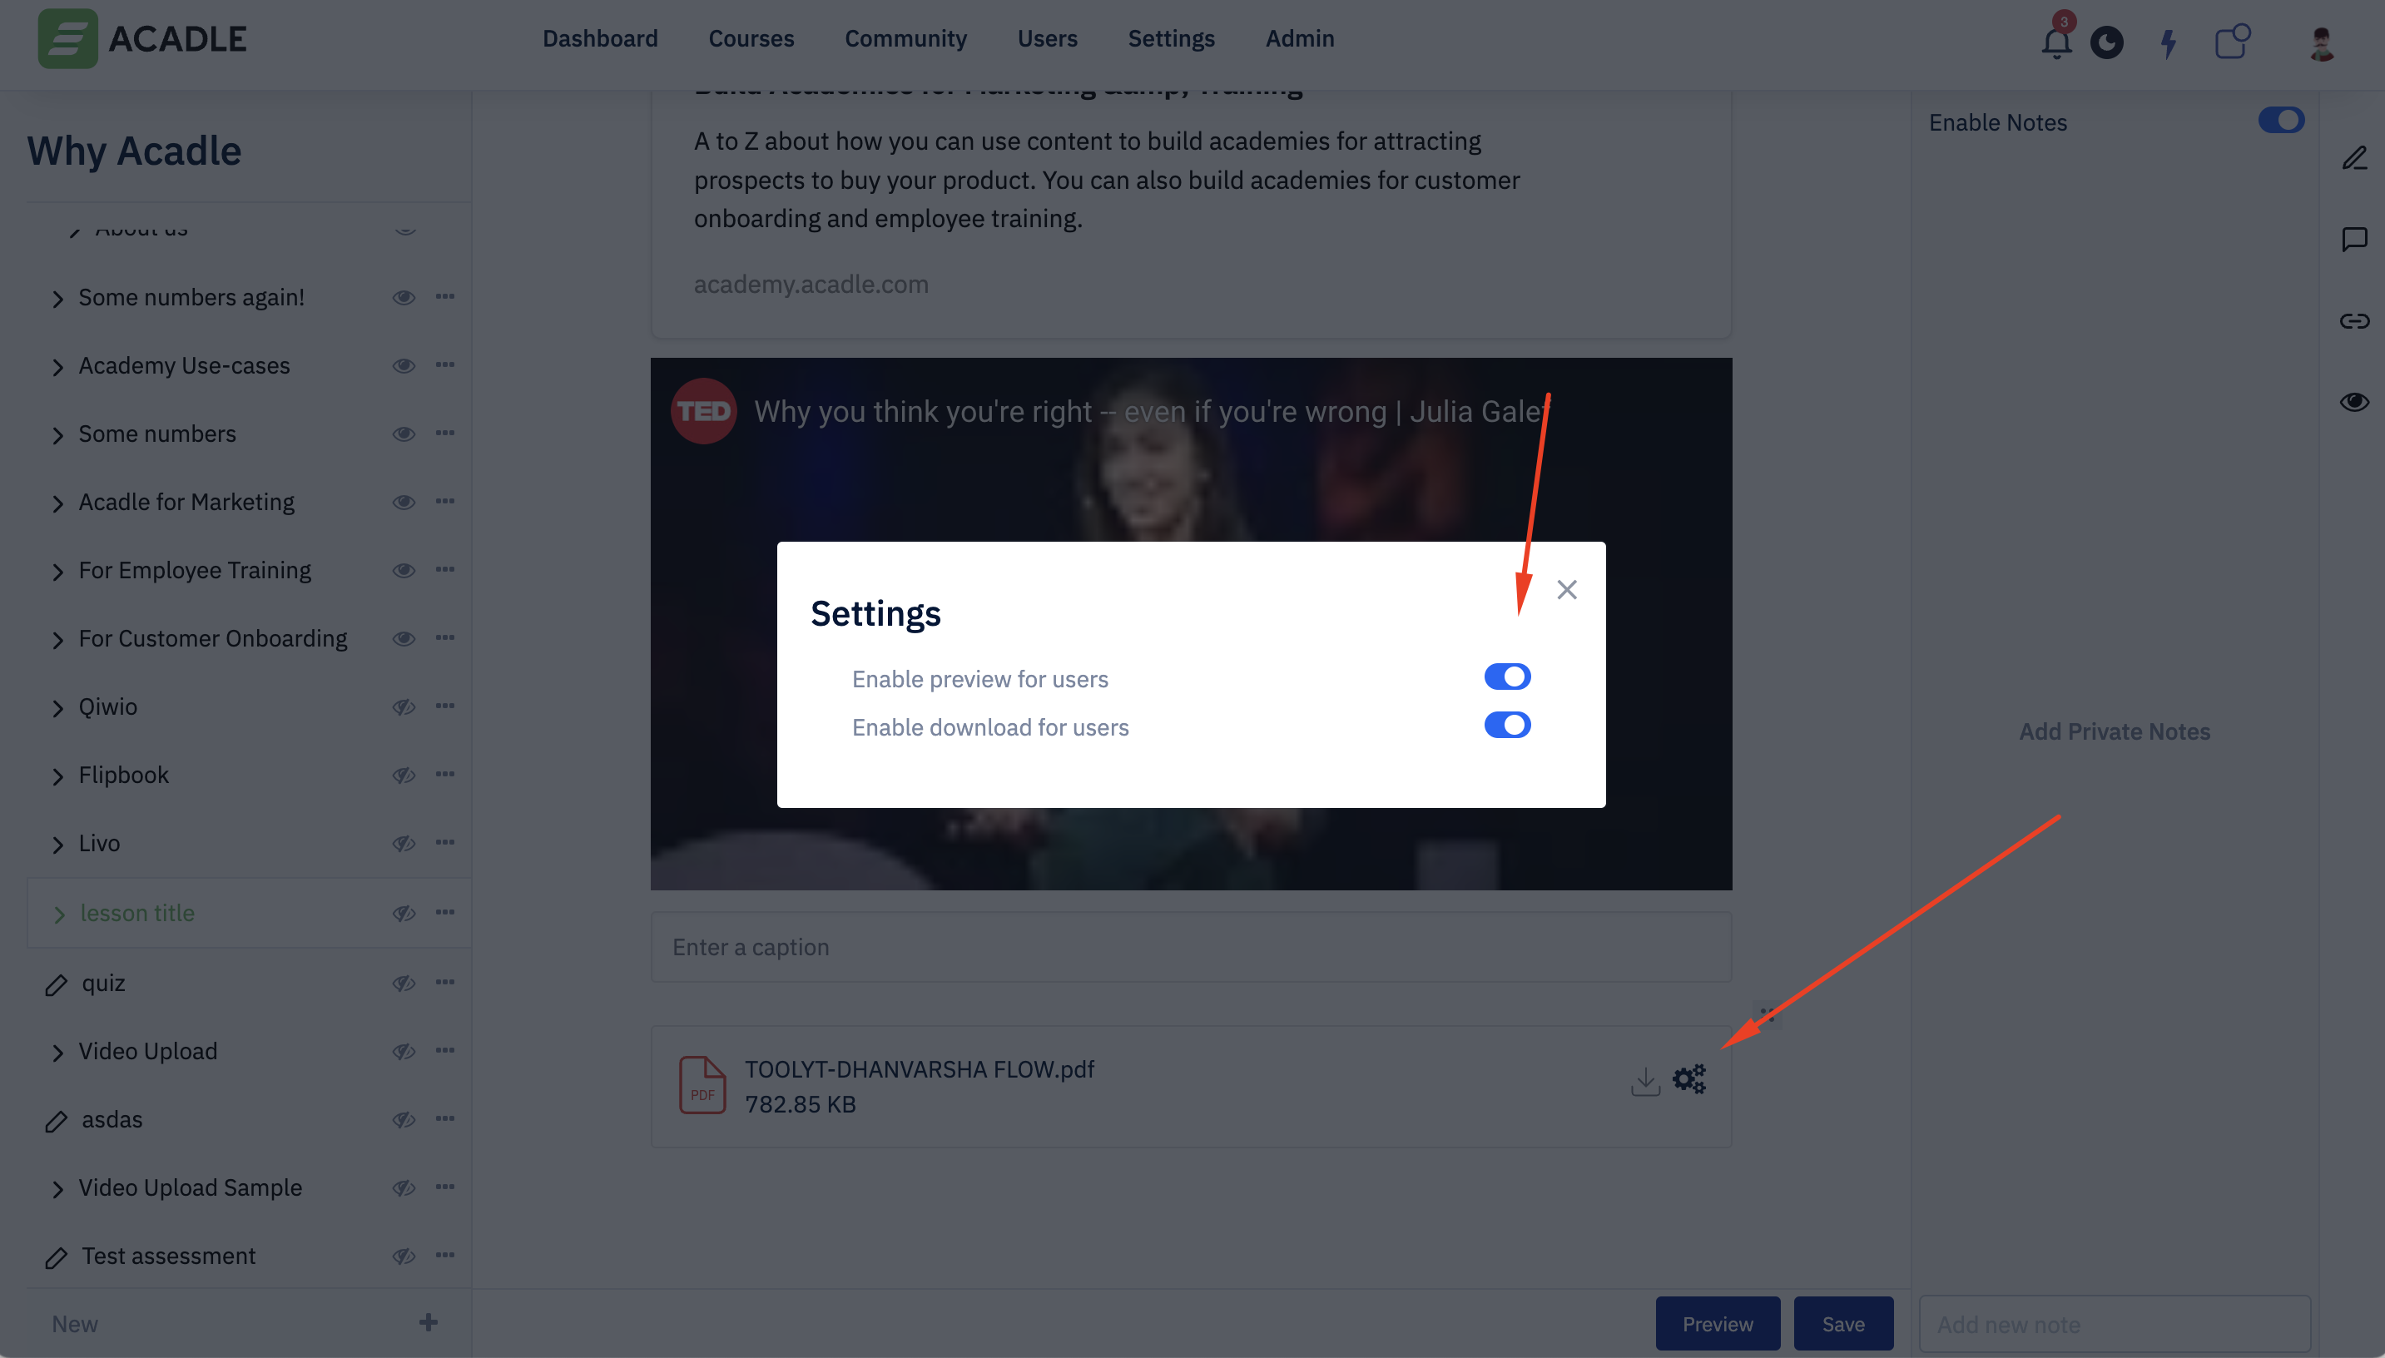Click New at sidebar bottom
2385x1358 pixels.
[75, 1324]
